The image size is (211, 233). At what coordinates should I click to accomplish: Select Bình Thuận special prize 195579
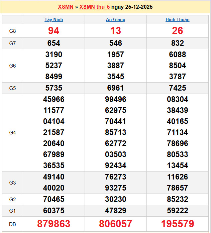pyautogui.click(x=177, y=224)
